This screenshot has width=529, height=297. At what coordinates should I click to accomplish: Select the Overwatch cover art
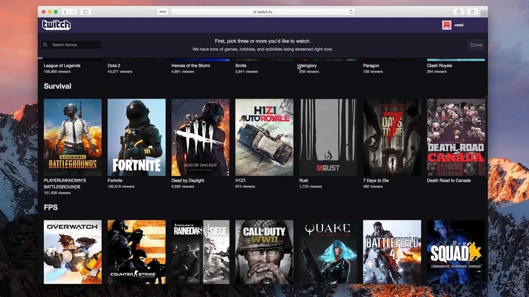pyautogui.click(x=73, y=252)
